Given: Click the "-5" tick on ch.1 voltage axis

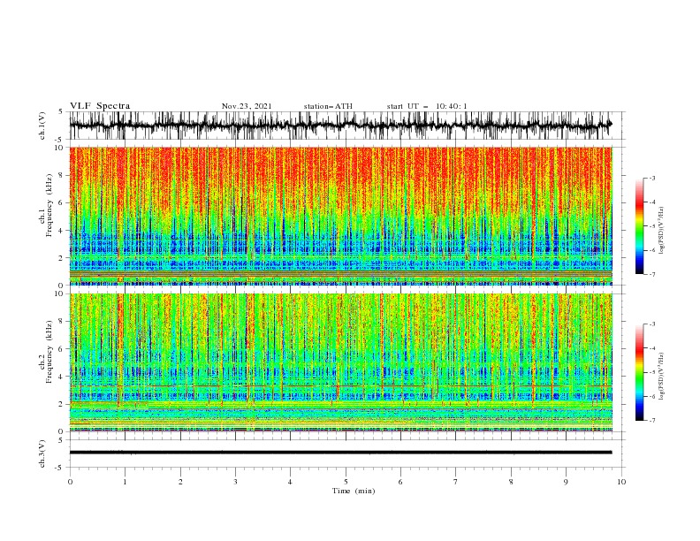Looking at the screenshot, I should click(x=60, y=140).
